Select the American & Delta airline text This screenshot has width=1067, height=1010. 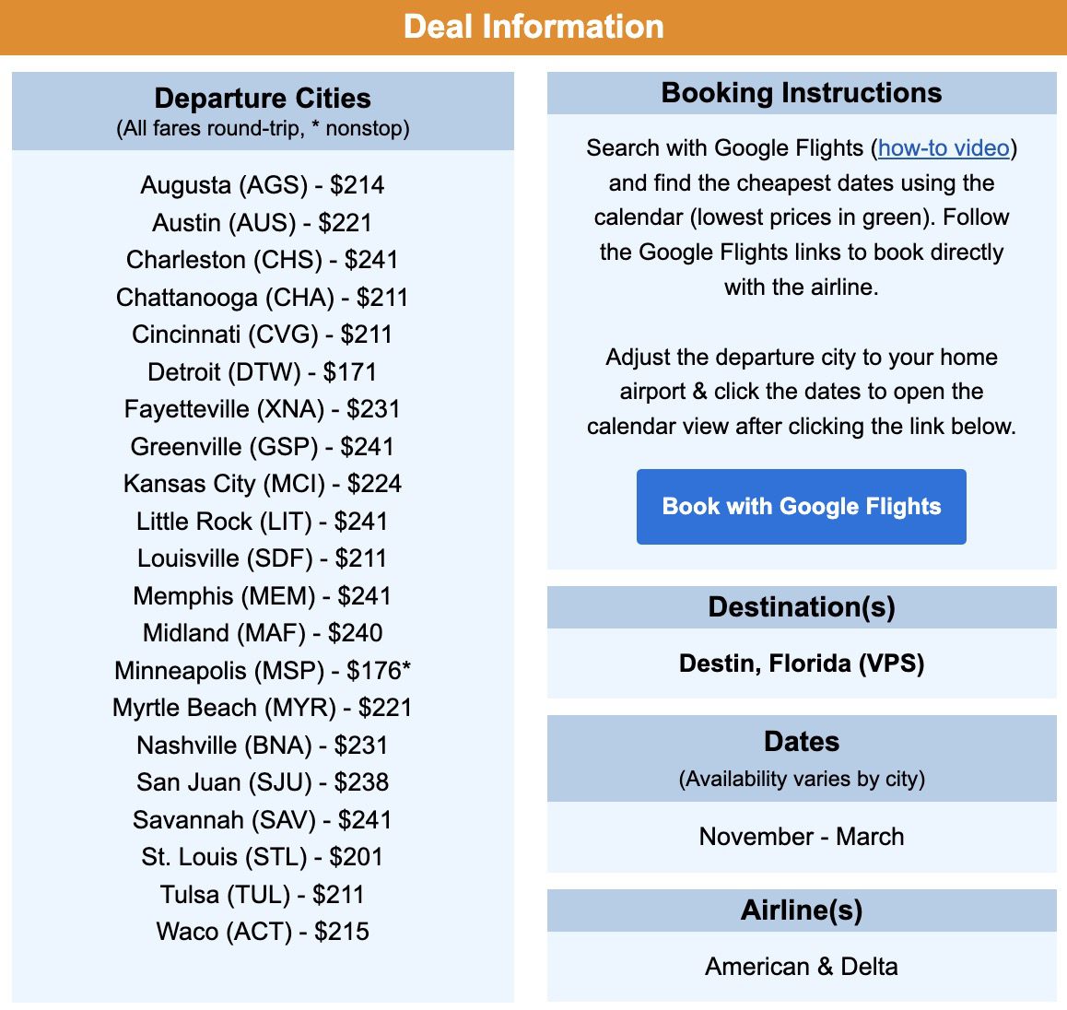tap(801, 966)
